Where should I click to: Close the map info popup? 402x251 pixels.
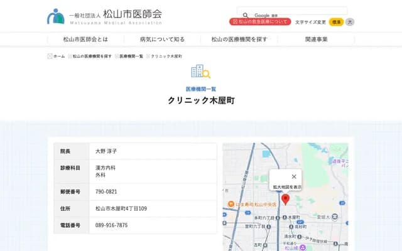[294, 176]
